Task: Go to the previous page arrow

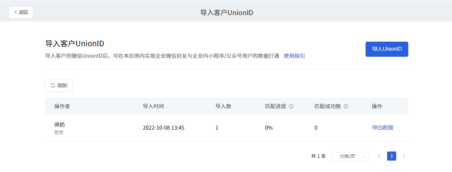Action: pyautogui.click(x=379, y=156)
